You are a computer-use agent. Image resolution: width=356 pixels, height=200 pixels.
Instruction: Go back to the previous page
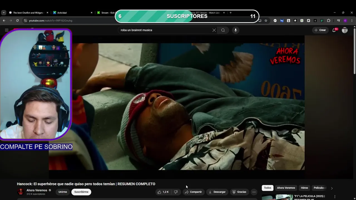tap(4, 21)
